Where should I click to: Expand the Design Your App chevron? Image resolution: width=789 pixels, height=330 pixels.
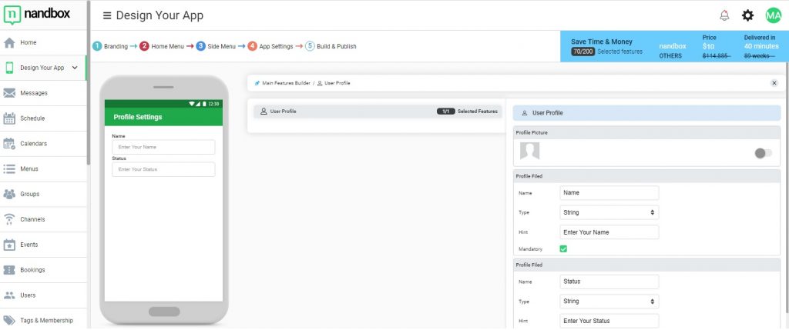[75, 68]
